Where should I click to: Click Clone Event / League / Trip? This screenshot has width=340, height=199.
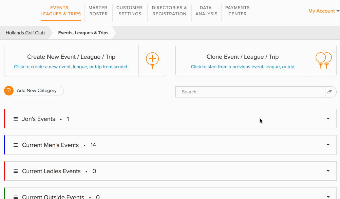click(x=242, y=57)
